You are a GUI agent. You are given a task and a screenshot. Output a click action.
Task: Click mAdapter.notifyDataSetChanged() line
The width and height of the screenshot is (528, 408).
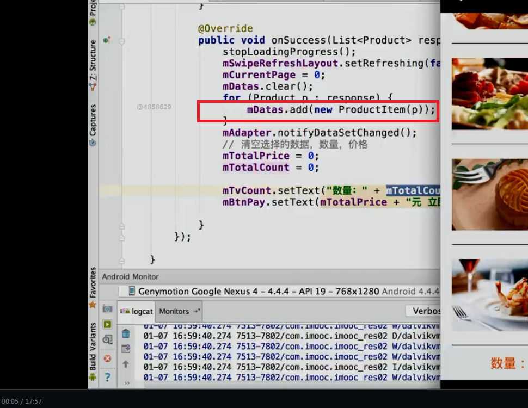[320, 133]
